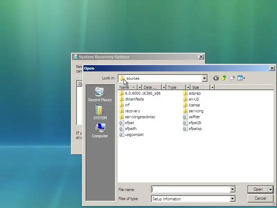
Task: Select the sfpatlh file icon
Action: [122, 129]
